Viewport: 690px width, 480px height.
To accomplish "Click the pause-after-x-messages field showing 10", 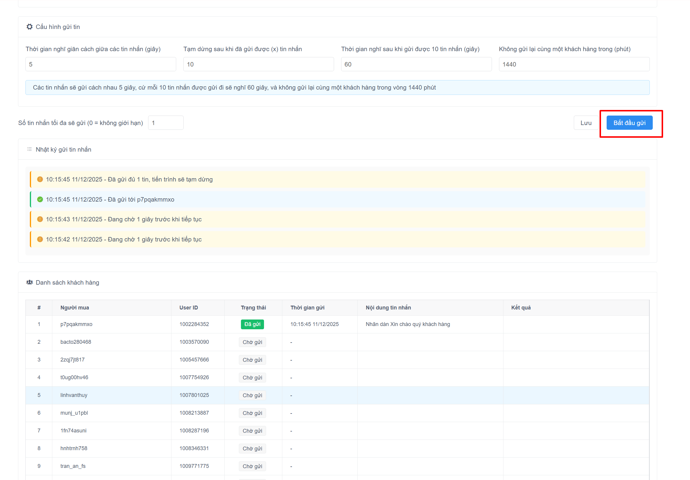I will (x=258, y=64).
